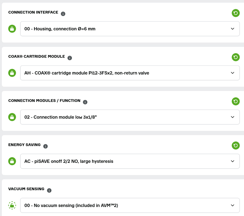This screenshot has width=244, height=216.
Task: Reset Connection Modules / Function choice
Action: click(x=236, y=101)
